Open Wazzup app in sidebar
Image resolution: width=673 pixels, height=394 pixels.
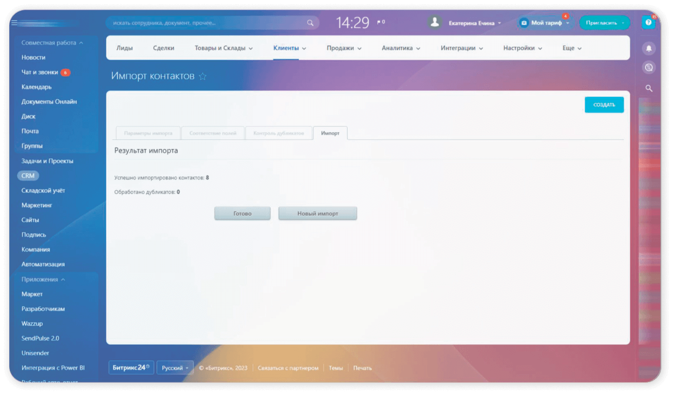point(32,324)
